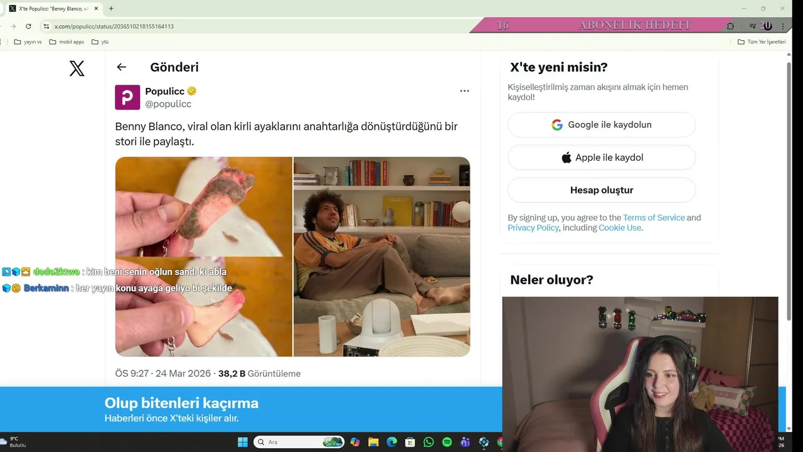Open the photo of man on couch

click(382, 257)
